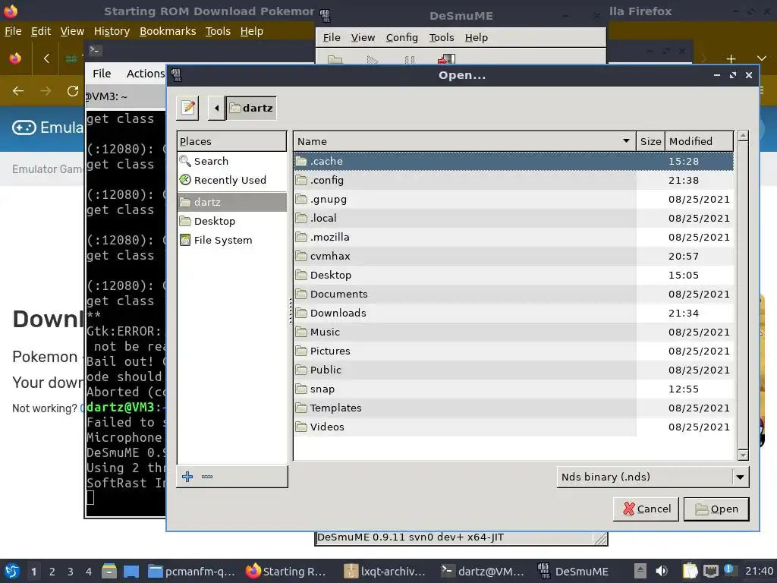Select the Pictures folder row

(514, 351)
